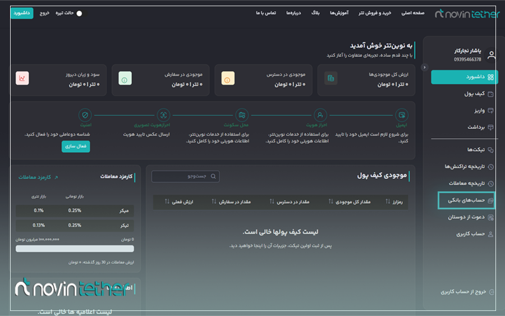Click the 0.1% fee value
This screenshot has height=316, width=505.
coord(39,210)
